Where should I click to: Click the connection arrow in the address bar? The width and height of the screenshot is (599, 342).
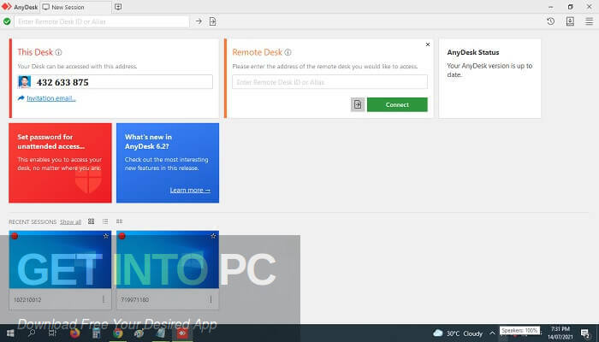pos(199,21)
